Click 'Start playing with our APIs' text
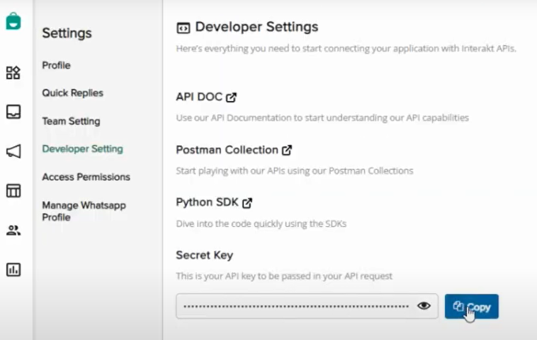The image size is (537, 340). 295,171
